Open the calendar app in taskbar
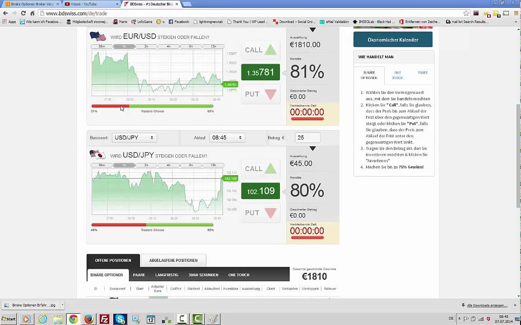The width and height of the screenshot is (521, 325). (x=151, y=319)
